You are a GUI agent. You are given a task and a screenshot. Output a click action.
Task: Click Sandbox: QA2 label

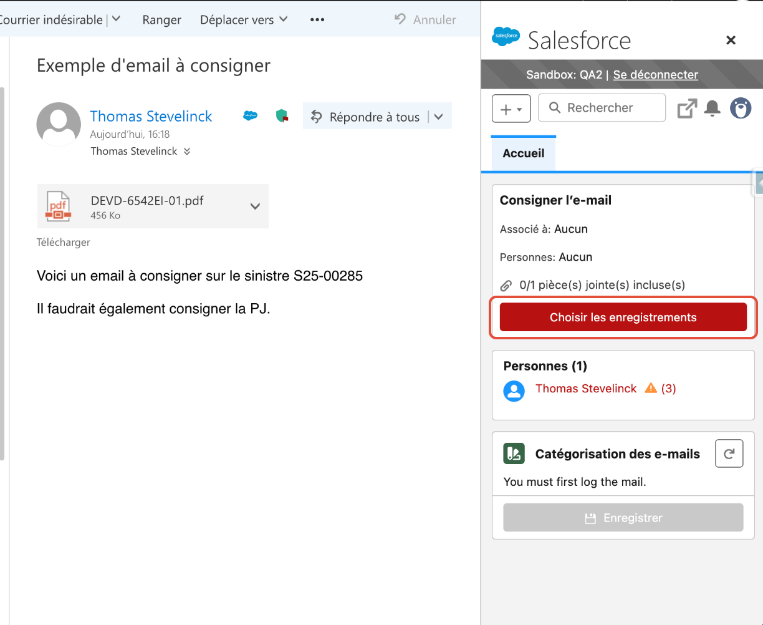point(564,75)
